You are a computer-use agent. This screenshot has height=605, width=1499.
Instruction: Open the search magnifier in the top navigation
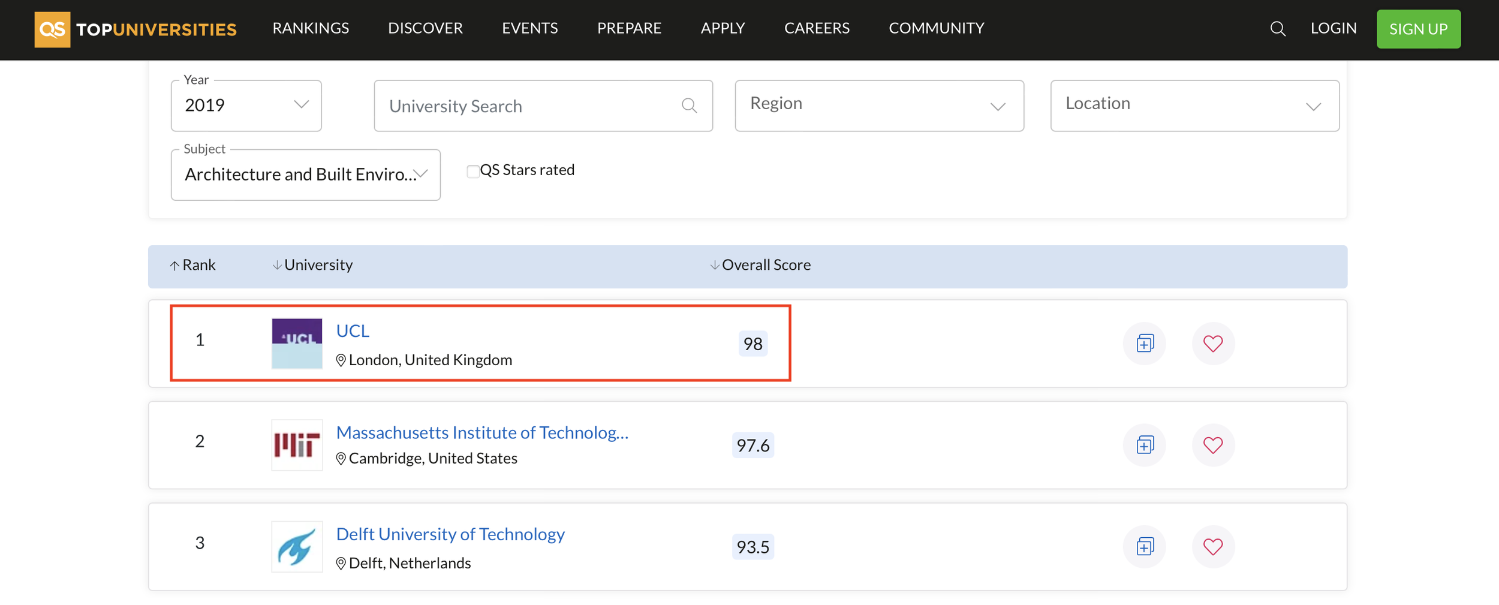point(1278,29)
